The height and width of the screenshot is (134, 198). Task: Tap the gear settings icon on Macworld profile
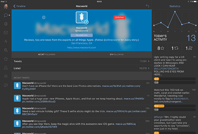pos(44,17)
